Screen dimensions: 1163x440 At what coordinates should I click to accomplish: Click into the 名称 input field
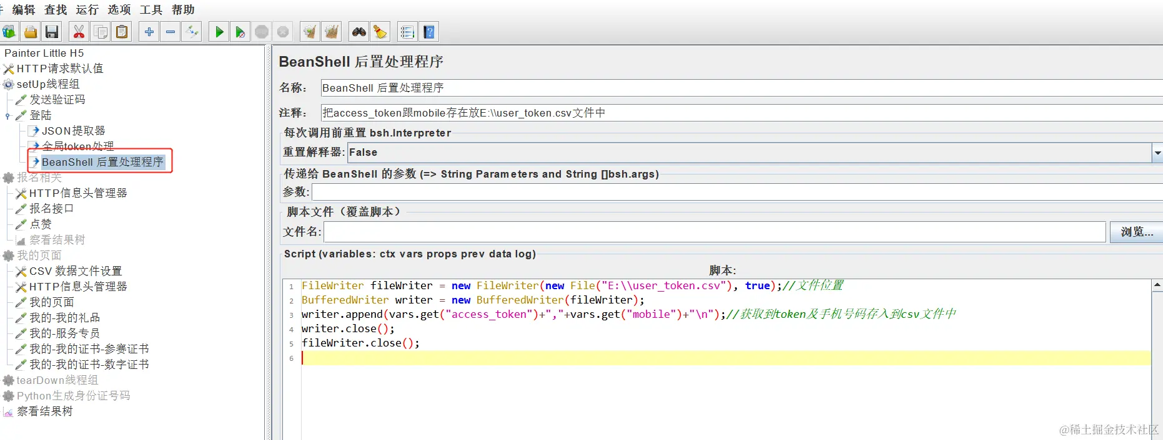pyautogui.click(x=741, y=88)
